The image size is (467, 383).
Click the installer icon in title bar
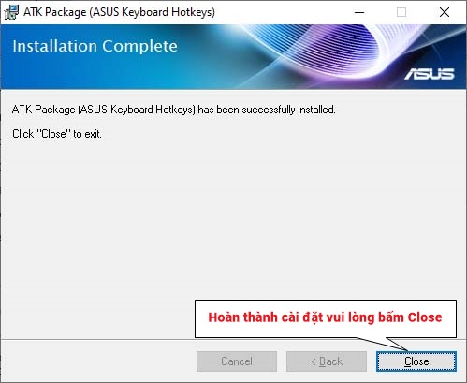pos(11,12)
